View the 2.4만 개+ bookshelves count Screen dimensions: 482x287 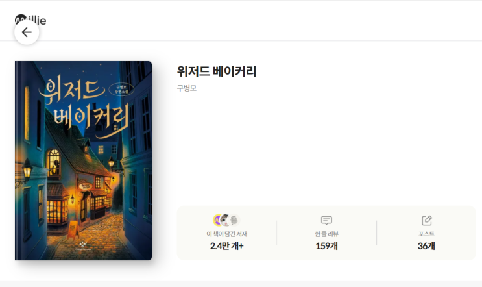point(227,246)
